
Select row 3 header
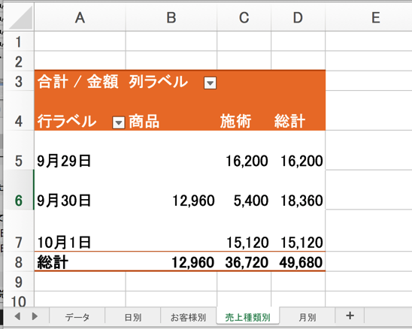point(18,81)
